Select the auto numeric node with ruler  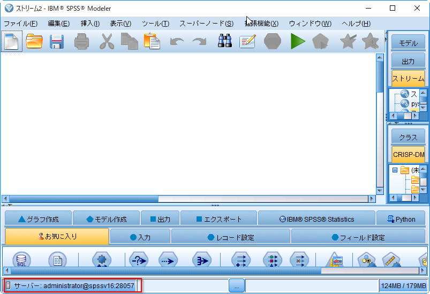391,259
